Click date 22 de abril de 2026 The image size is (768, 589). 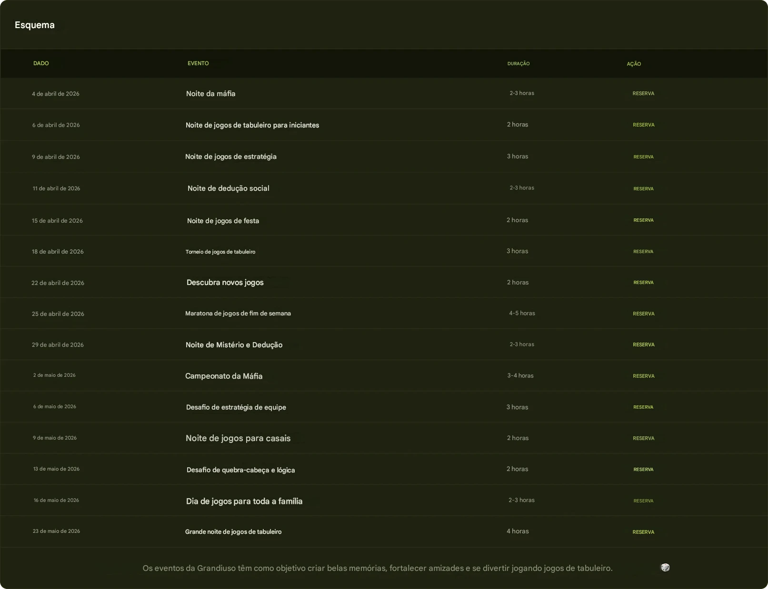[58, 283]
